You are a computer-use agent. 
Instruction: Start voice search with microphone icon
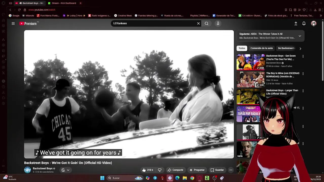point(218,24)
